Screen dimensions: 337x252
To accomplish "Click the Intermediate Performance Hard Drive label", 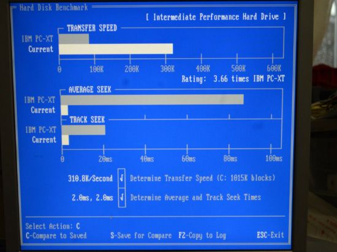I will [x=216, y=17].
